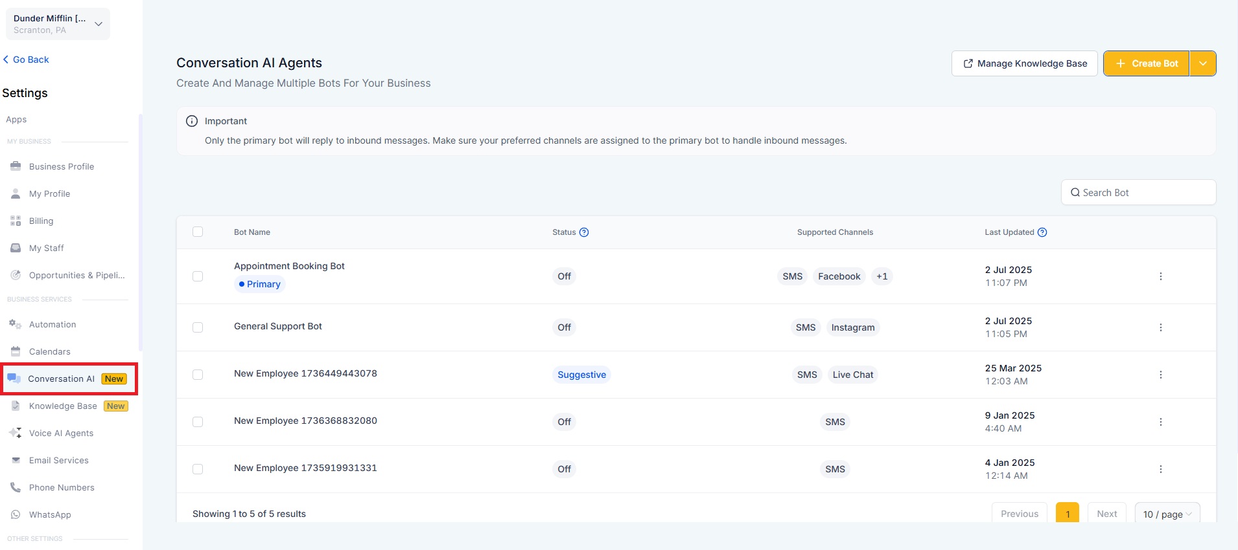Screen dimensions: 1238x550
Task: Select New Employee 1736449443078 checkbox
Action: 198,375
